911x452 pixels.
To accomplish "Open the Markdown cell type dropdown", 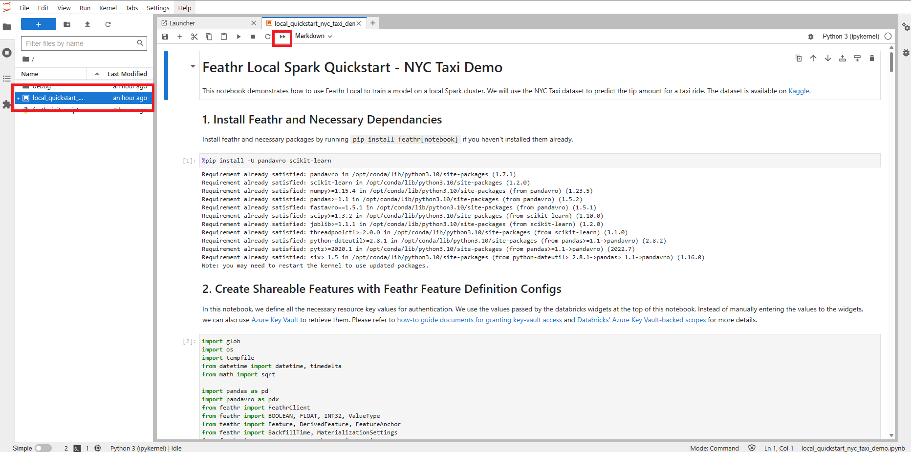I will tap(313, 36).
